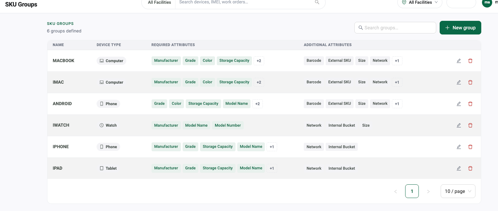Expand +1 additional attributes in IMAC row
Viewport: 498px width, 211px height.
(397, 82)
